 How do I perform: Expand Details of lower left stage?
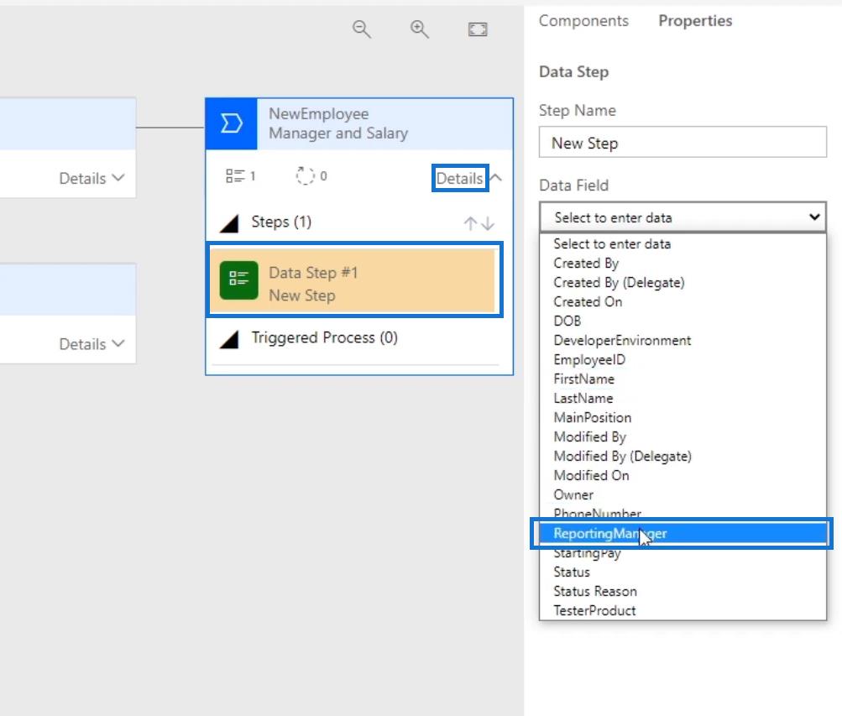[x=92, y=344]
